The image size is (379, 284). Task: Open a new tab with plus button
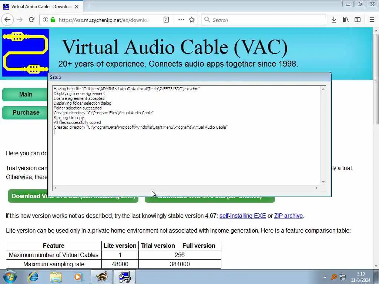tap(89, 6)
